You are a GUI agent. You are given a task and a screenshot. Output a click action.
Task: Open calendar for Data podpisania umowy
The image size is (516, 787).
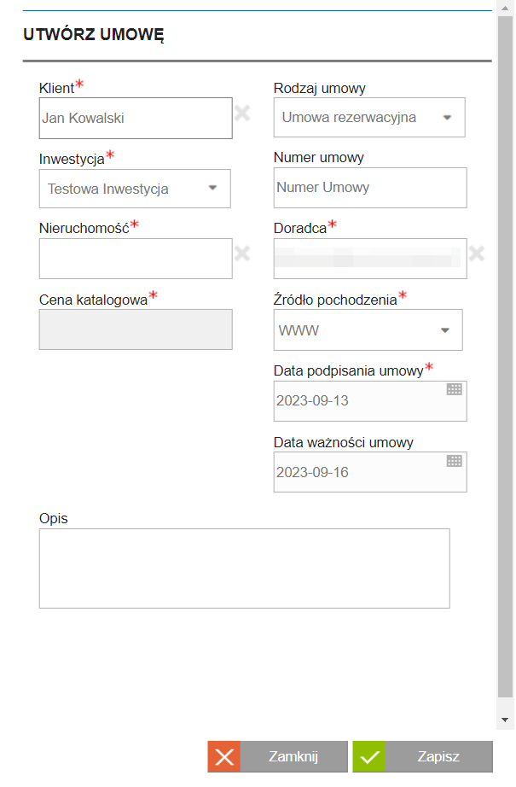pos(455,389)
